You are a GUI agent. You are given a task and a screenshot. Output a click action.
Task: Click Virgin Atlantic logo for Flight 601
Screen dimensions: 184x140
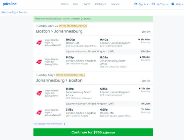[x=39, y=62]
